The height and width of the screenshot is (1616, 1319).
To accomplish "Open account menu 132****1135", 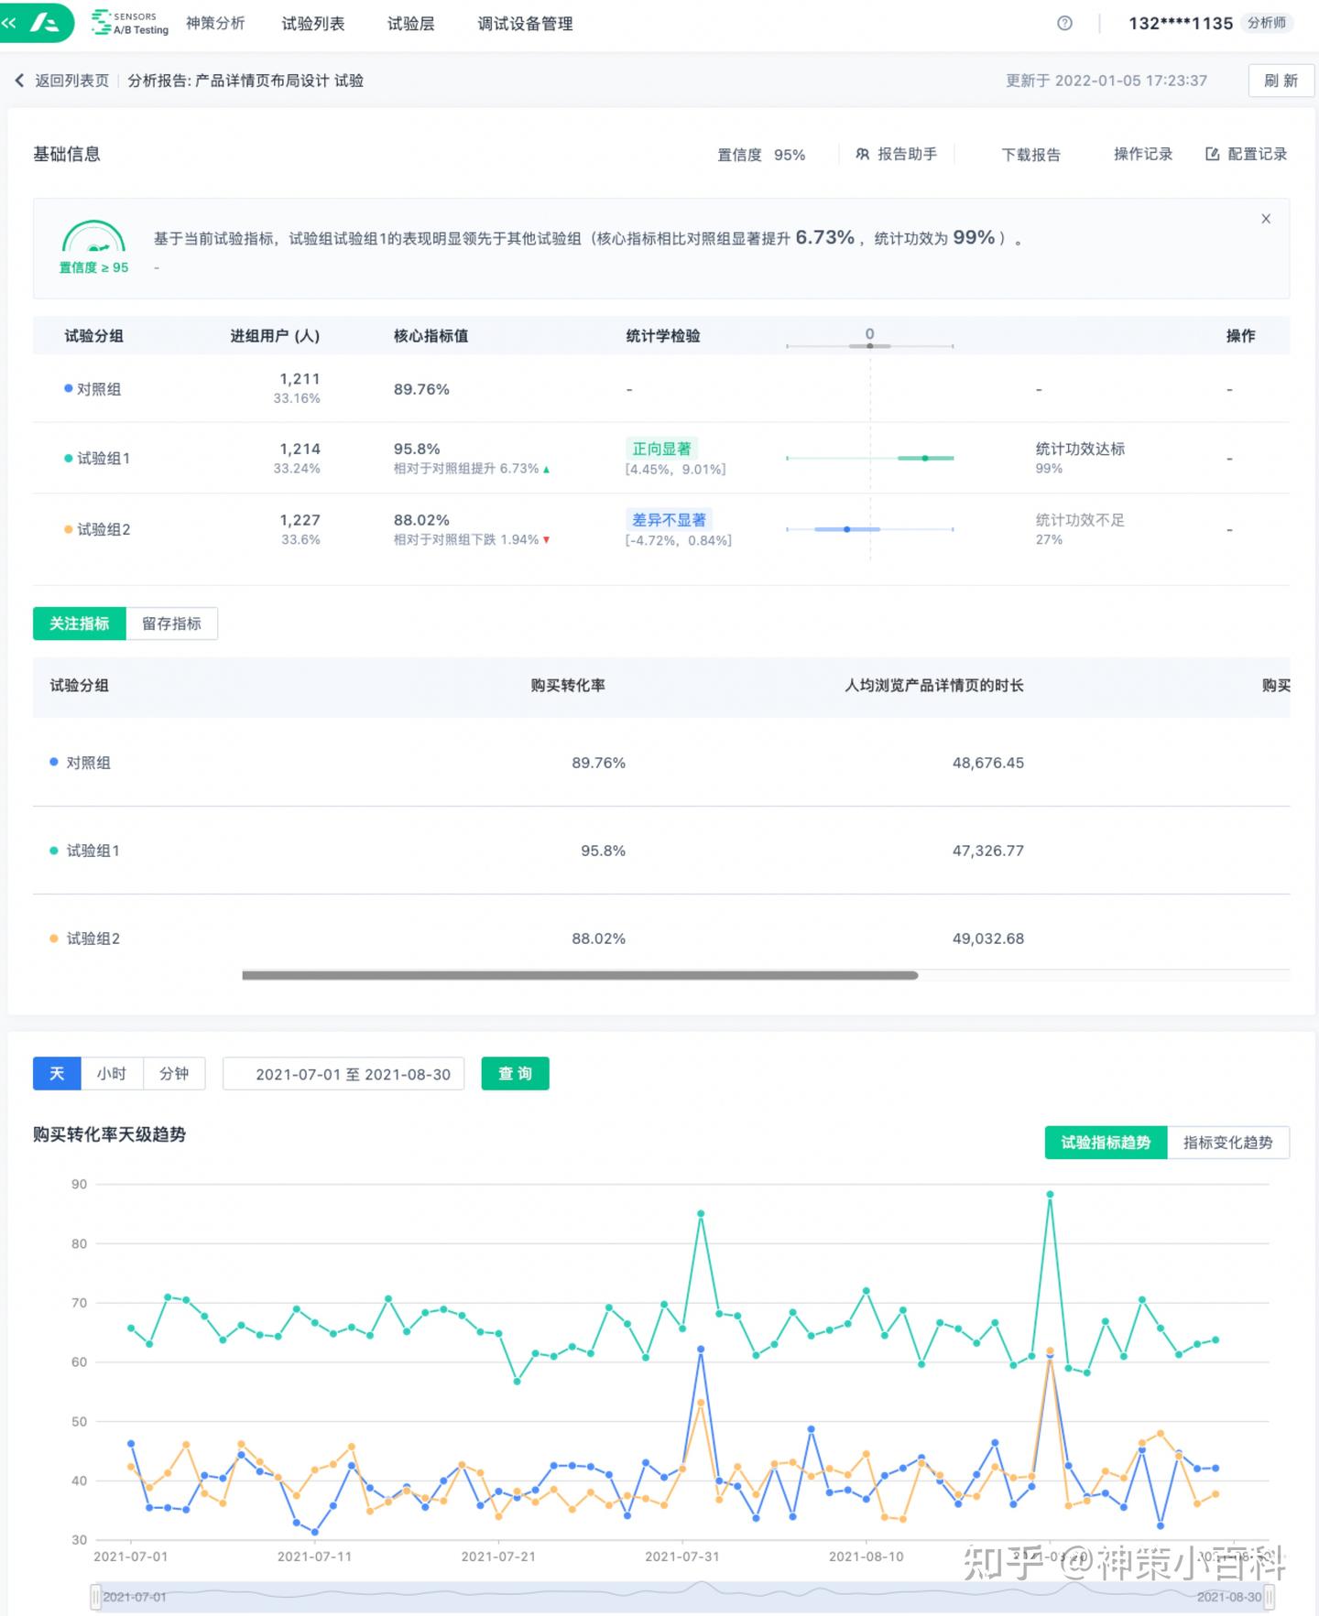I will pos(1181,24).
